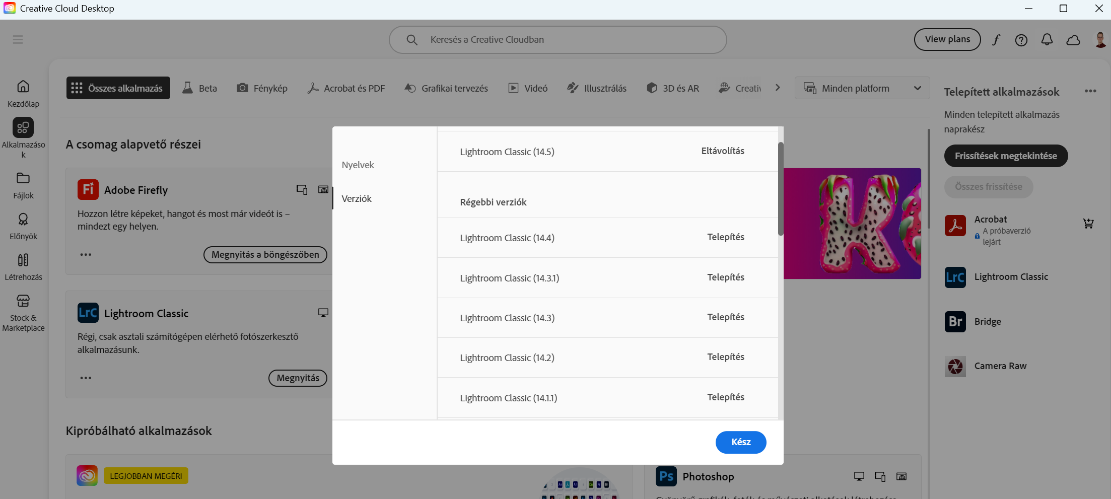The image size is (1111, 499).
Task: Click Régebbi verziók heading
Action: pyautogui.click(x=493, y=202)
